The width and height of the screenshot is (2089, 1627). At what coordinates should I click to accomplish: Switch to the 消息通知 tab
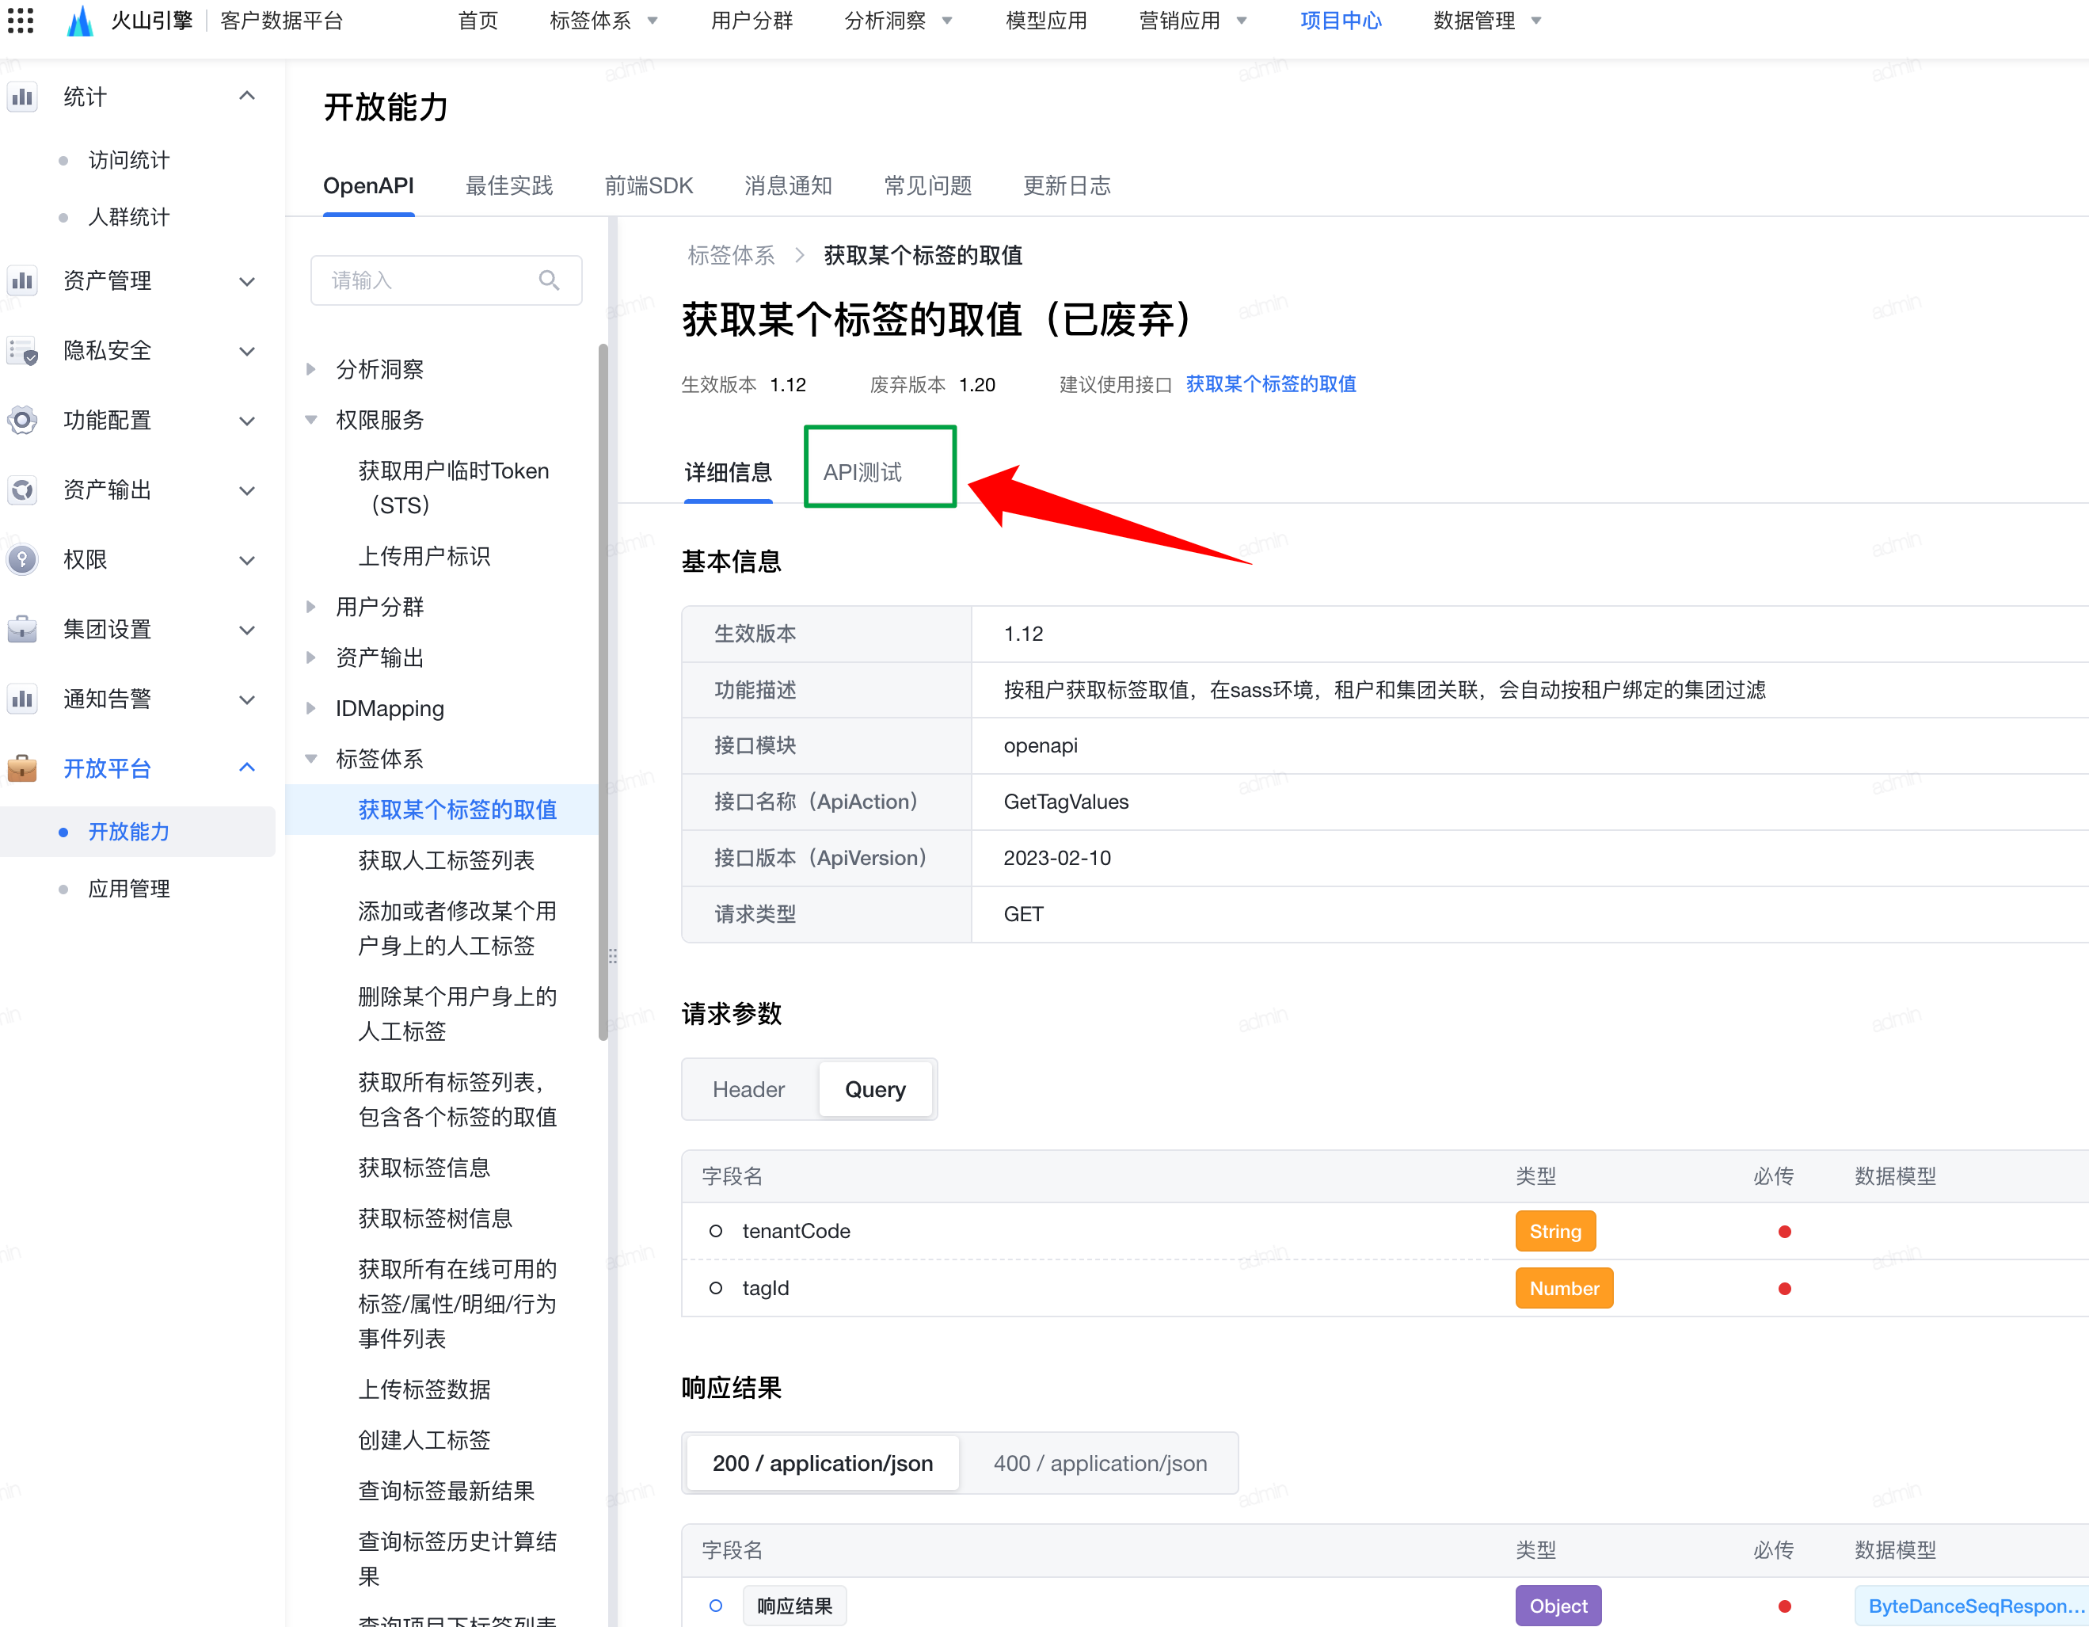(x=788, y=185)
